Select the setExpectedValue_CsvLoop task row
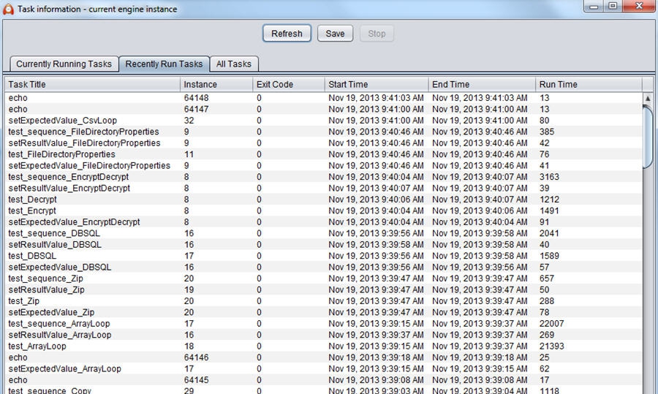The width and height of the screenshot is (658, 394). point(63,121)
